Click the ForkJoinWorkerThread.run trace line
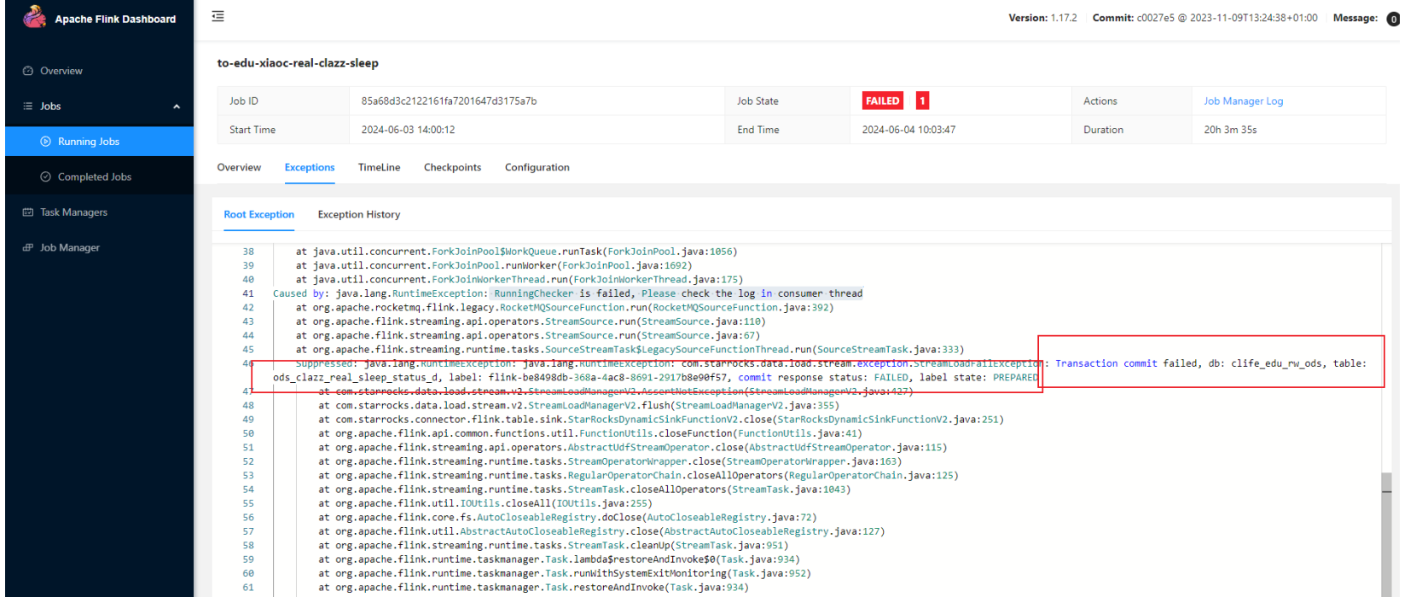 (519, 280)
